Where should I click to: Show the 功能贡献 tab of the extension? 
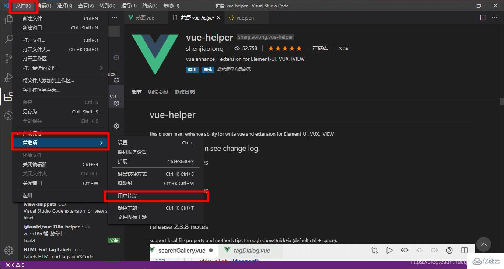click(158, 92)
